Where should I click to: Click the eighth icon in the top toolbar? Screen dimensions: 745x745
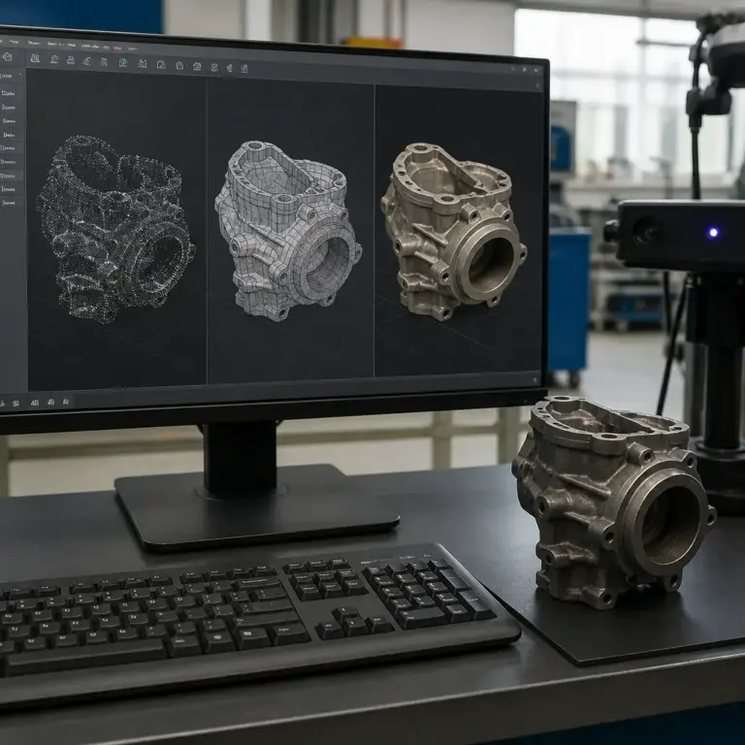(161, 65)
